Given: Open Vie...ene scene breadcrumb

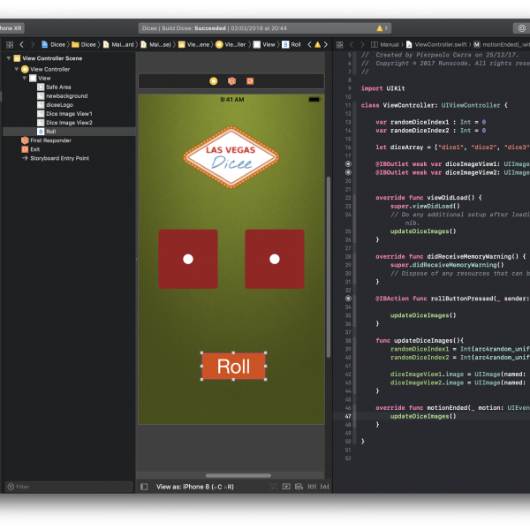Looking at the screenshot, I should [x=194, y=45].
